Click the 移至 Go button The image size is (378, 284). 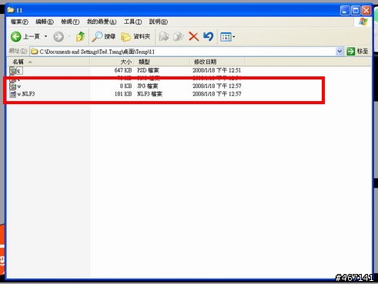point(357,52)
